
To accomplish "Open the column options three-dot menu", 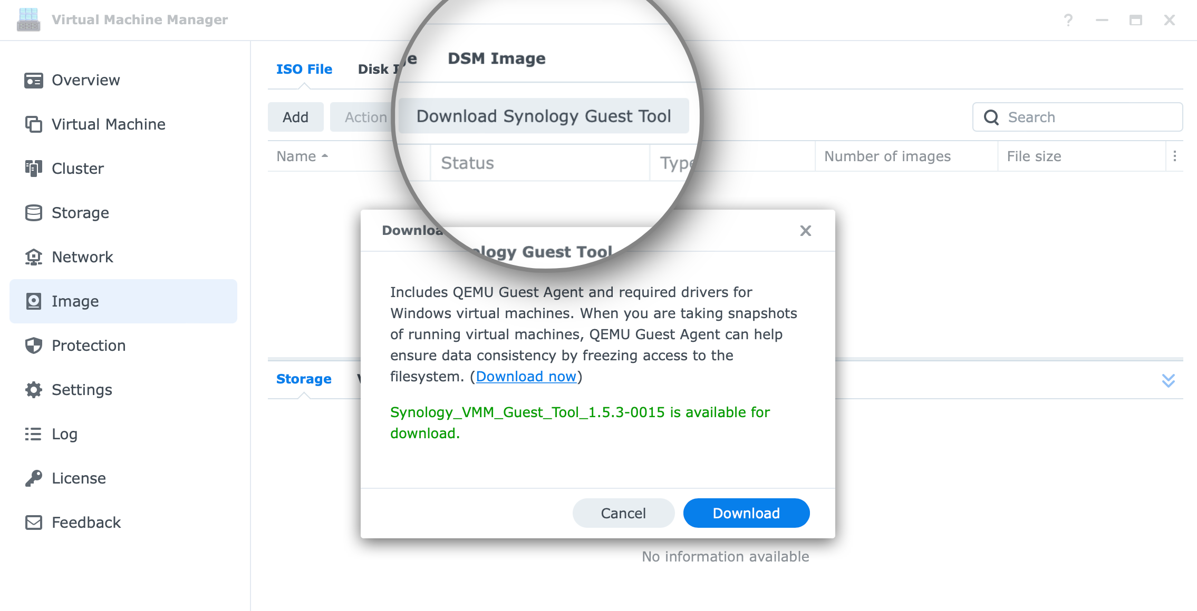I will (x=1175, y=156).
